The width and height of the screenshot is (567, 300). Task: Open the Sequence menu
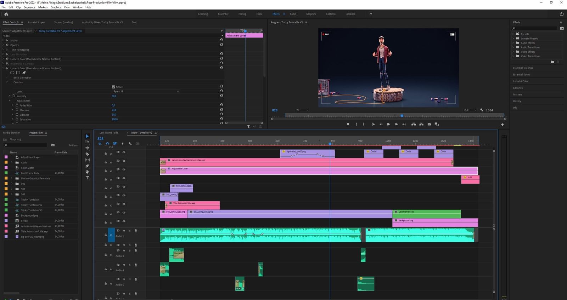(x=29, y=7)
